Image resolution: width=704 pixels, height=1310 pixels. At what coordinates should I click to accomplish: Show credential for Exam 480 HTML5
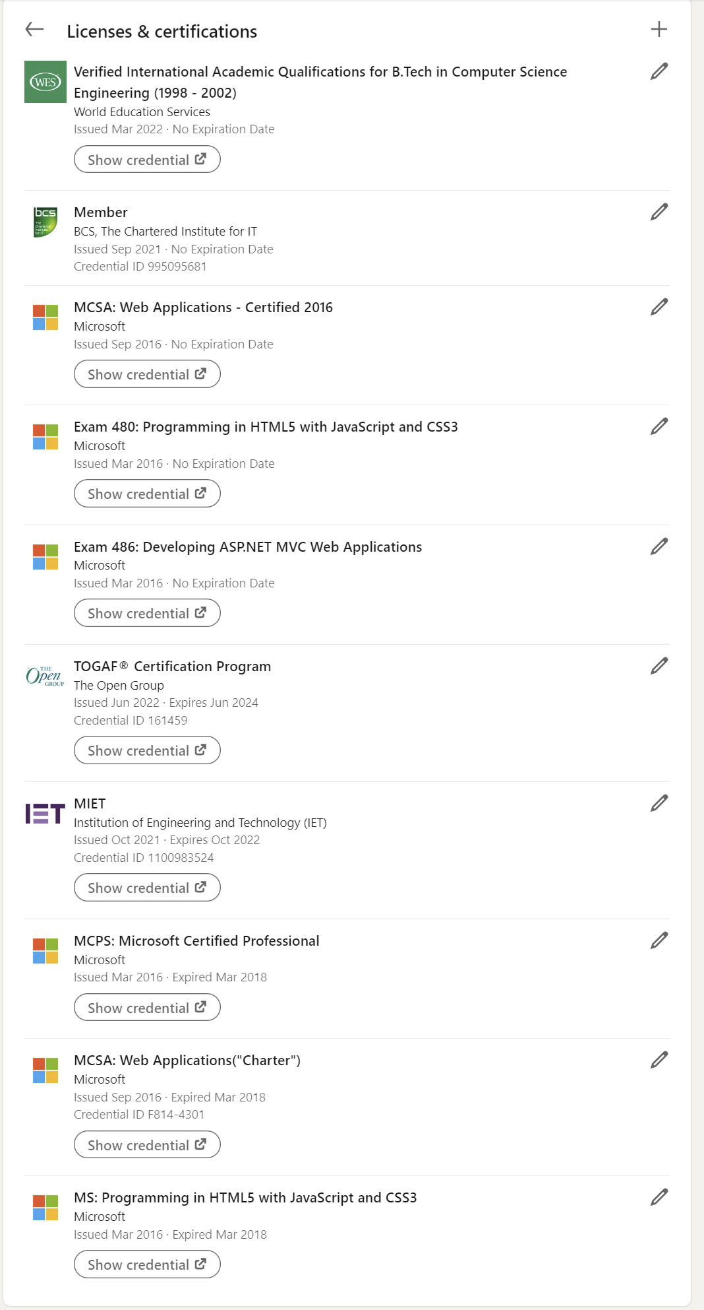[x=147, y=494]
